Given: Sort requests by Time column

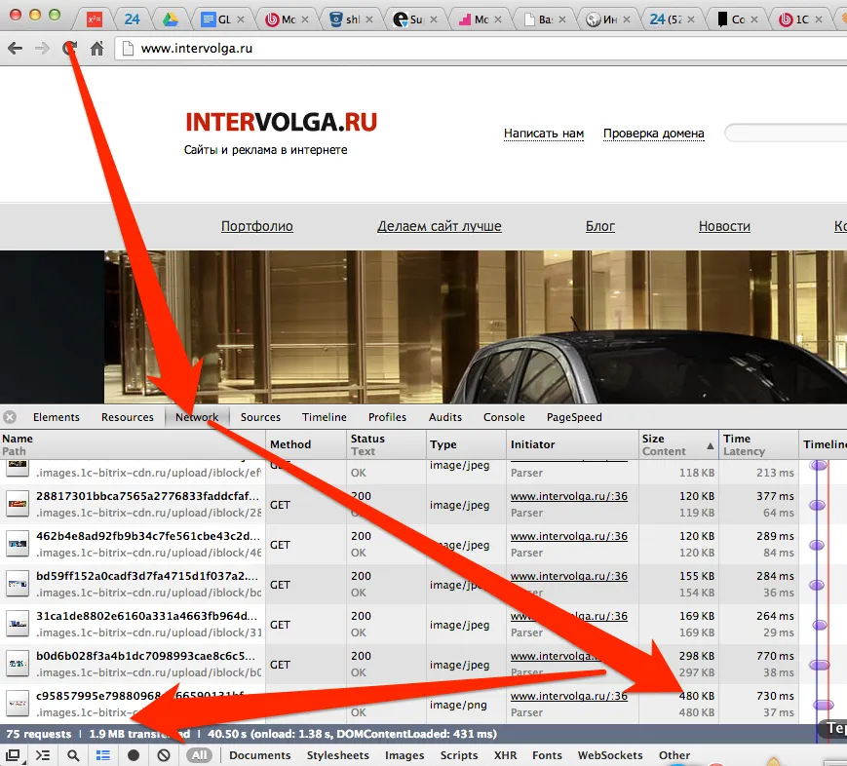Looking at the screenshot, I should (758, 444).
